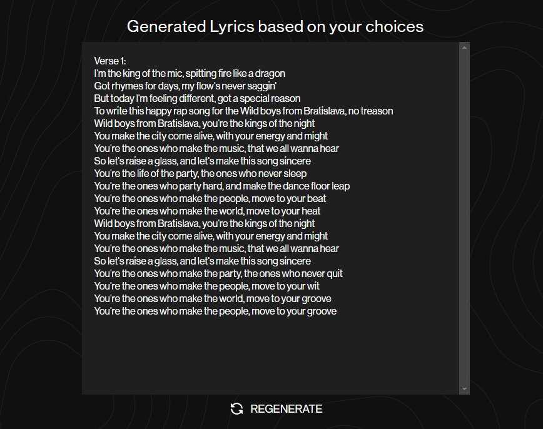Viewport: 543px width, 429px height.
Task: Place cursor on "Got rhymes for days" line
Action: click(185, 86)
